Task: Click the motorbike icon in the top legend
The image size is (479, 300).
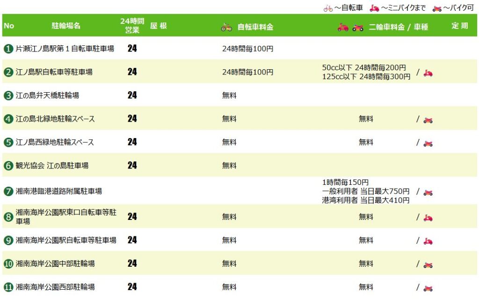Action: click(437, 8)
